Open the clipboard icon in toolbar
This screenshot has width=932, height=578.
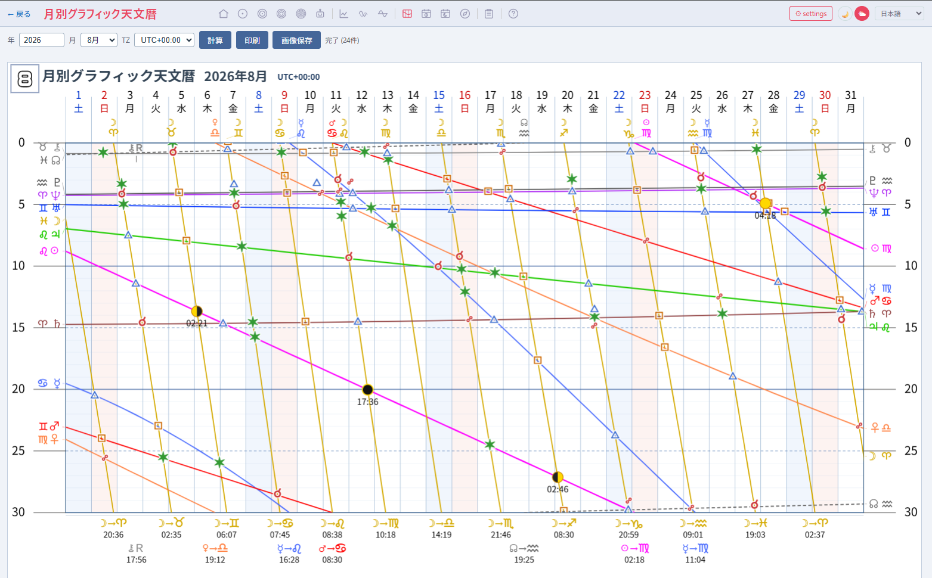(x=489, y=14)
